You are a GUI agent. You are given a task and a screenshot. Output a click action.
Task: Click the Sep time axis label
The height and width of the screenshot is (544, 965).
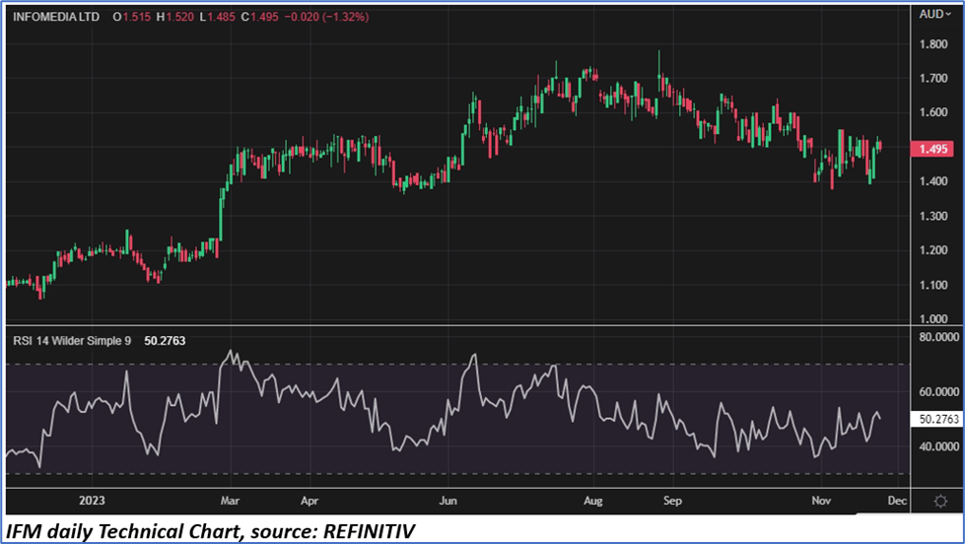[x=672, y=501]
